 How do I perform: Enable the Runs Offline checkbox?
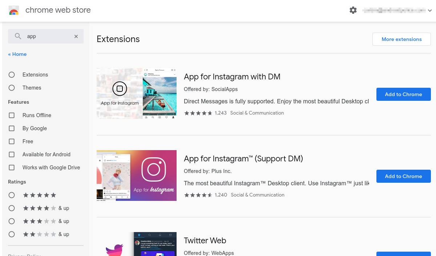click(12, 115)
